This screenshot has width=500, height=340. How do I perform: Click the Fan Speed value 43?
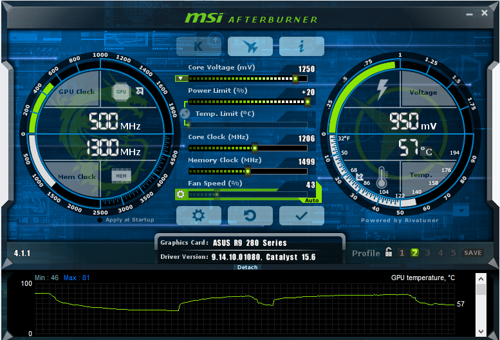pyautogui.click(x=311, y=185)
